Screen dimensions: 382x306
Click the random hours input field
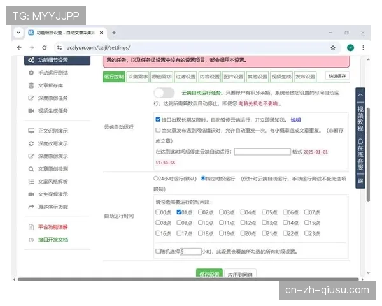pos(190,251)
